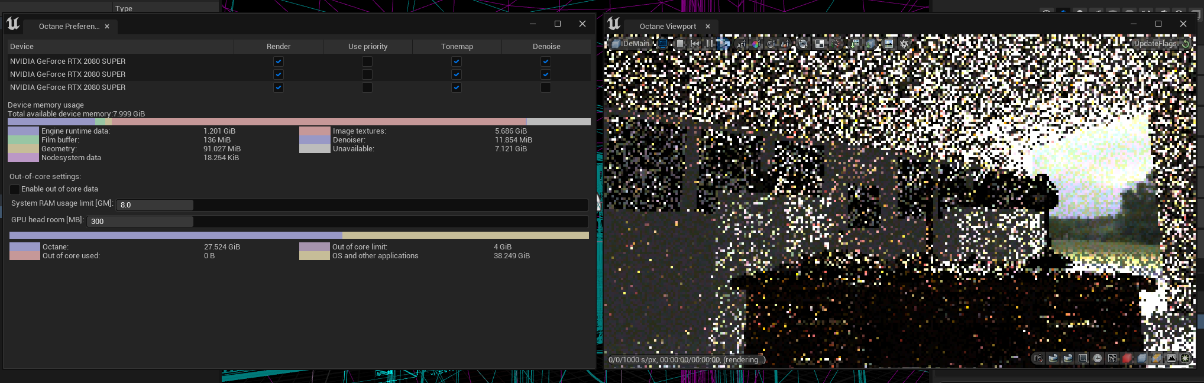Image resolution: width=1204 pixels, height=383 pixels.
Task: Open the UpdateFlags dropdown
Action: (1154, 44)
